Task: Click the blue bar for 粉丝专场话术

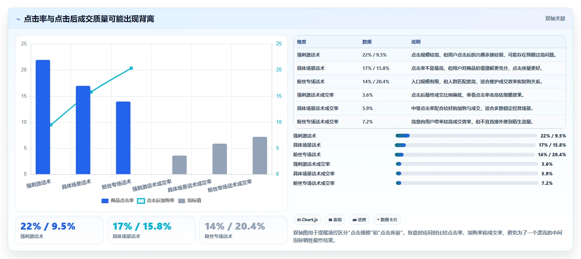Action: click(x=123, y=138)
